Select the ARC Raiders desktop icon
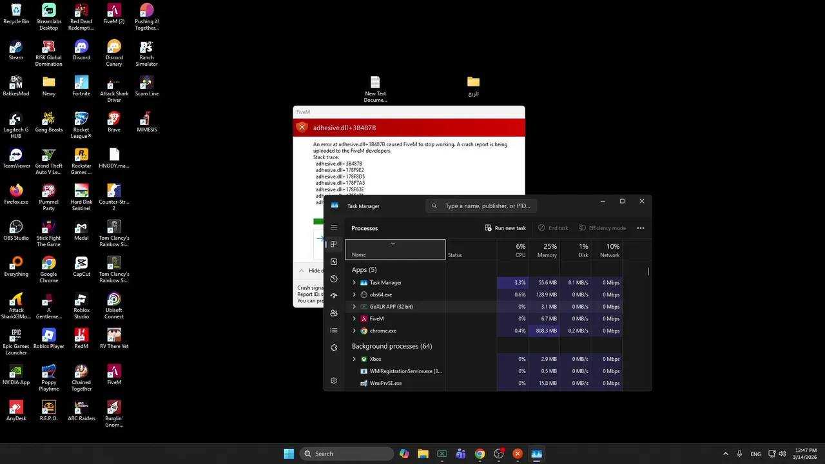Screen dimensions: 825x464 click(x=81, y=411)
